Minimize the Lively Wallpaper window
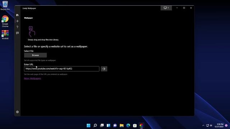This screenshot has width=230, height=129. click(x=177, y=8)
